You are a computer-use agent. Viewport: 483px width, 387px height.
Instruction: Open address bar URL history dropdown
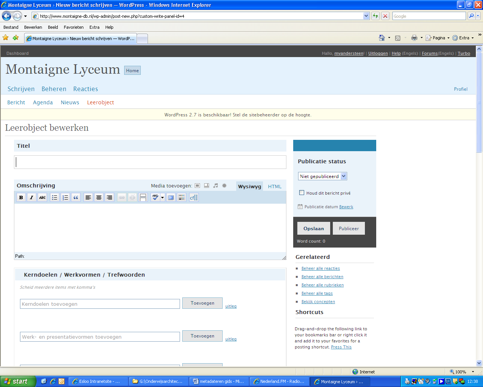(366, 16)
